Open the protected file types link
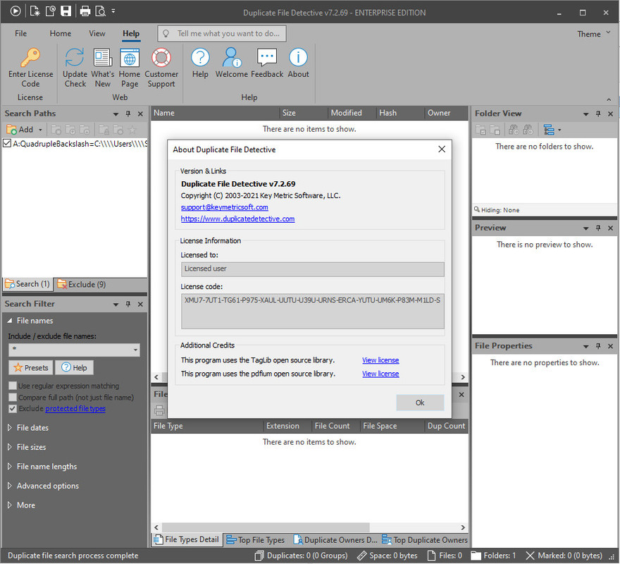 coord(75,409)
